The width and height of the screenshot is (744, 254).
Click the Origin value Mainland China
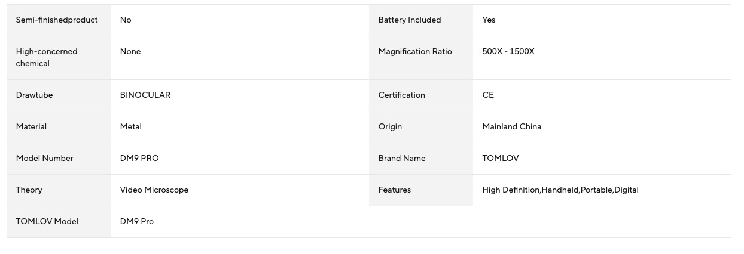pos(512,127)
